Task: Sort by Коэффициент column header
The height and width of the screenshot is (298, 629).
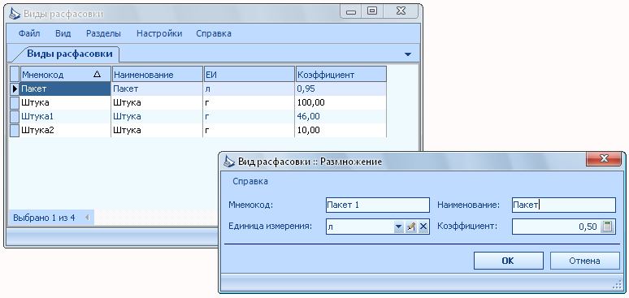Action: click(341, 75)
